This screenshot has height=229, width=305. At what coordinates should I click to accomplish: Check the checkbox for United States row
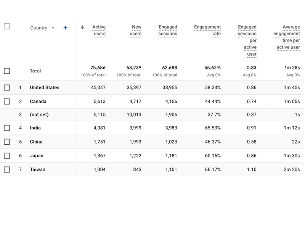7,87
